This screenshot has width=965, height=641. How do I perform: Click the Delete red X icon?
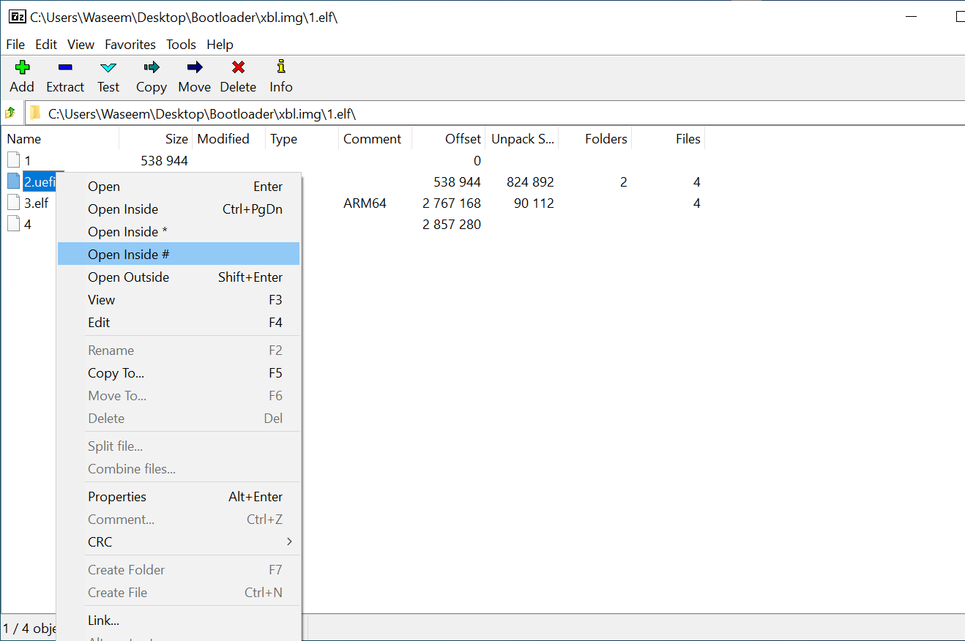coord(238,67)
